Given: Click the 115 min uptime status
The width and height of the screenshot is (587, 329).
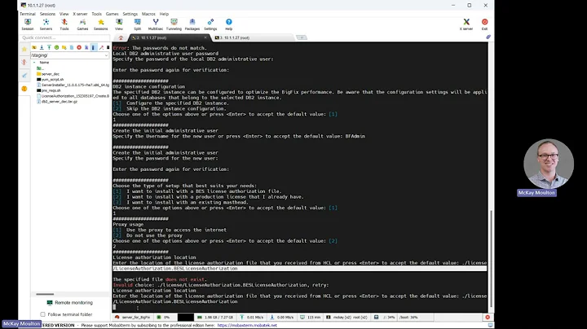Looking at the screenshot, I should click(311, 317).
